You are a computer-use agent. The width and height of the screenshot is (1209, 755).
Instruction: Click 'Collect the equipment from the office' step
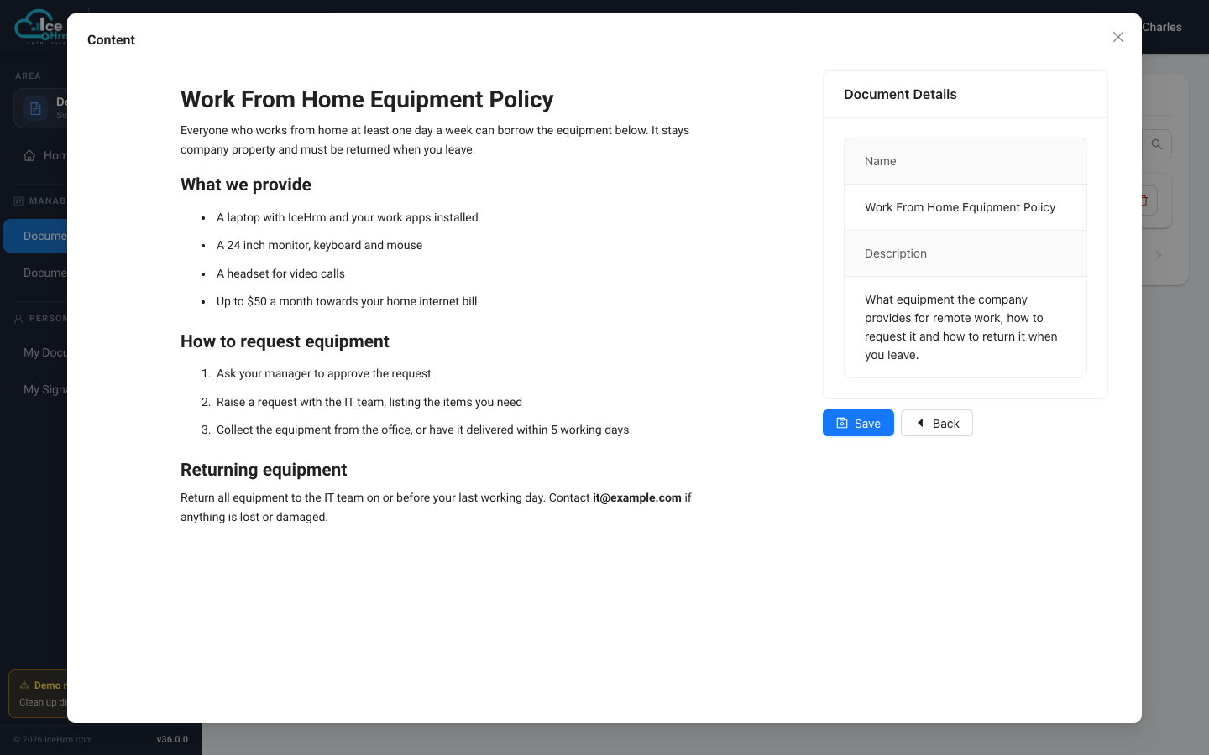point(422,430)
